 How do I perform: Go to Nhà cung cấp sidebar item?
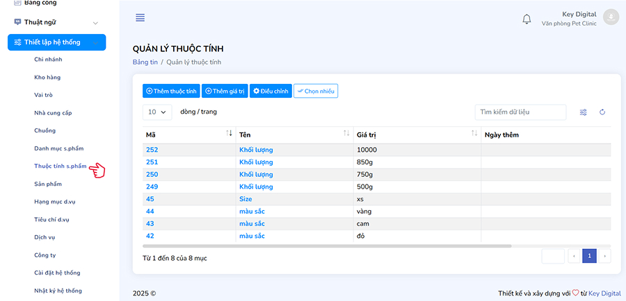[x=53, y=112]
